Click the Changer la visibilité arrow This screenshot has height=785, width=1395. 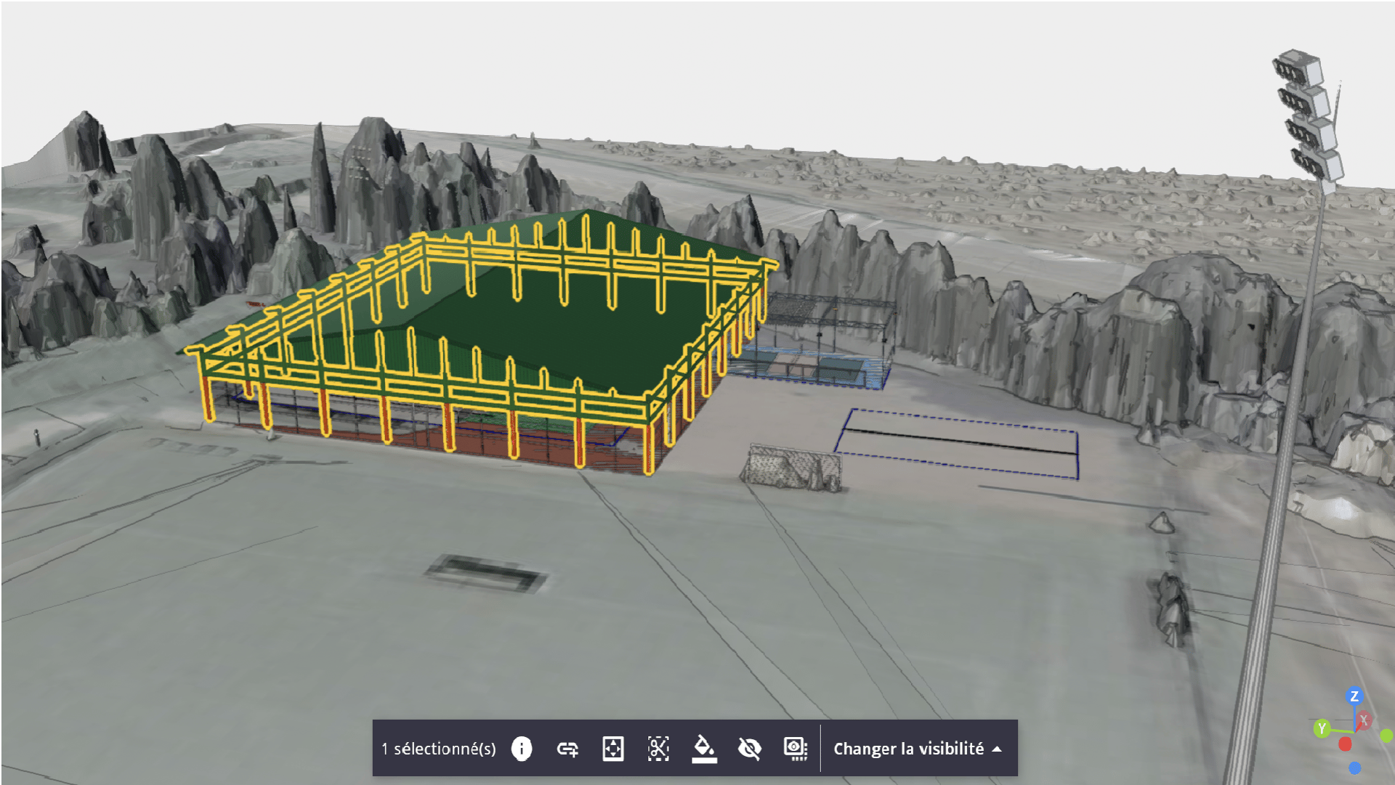(998, 749)
